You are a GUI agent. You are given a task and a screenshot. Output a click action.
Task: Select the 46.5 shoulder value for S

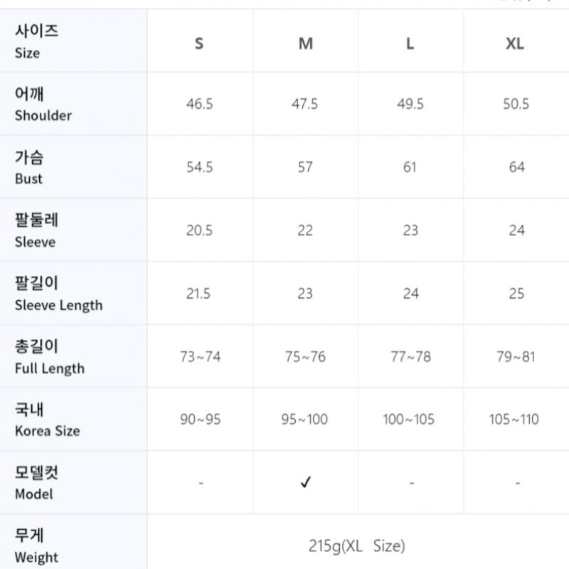(x=199, y=104)
